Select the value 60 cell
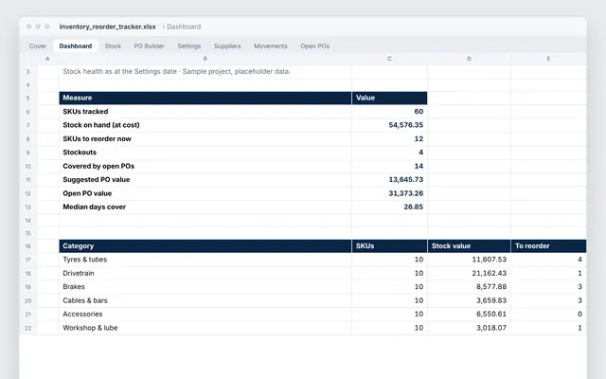 coord(389,112)
